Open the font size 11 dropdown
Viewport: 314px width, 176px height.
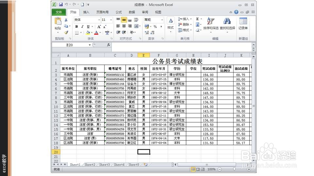[111, 20]
